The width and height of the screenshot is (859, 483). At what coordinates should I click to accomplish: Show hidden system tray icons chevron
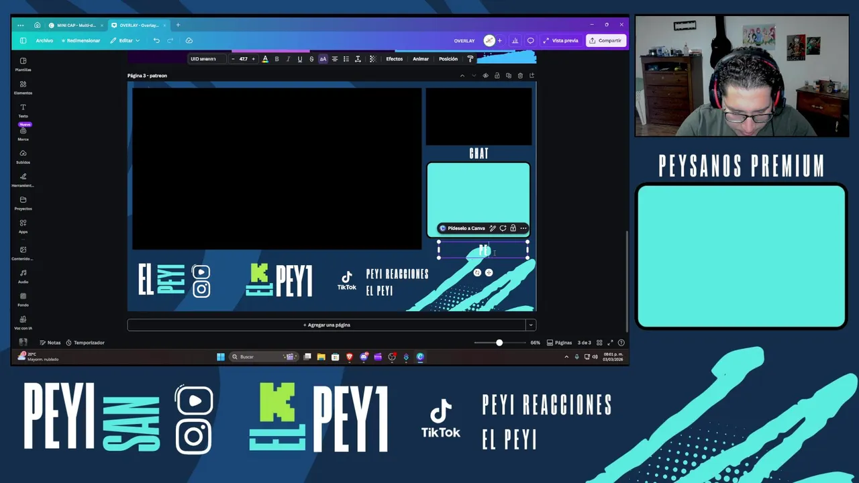[566, 357]
